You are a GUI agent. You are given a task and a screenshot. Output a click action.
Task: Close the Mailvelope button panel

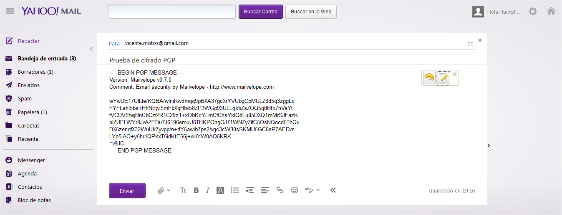point(455,74)
